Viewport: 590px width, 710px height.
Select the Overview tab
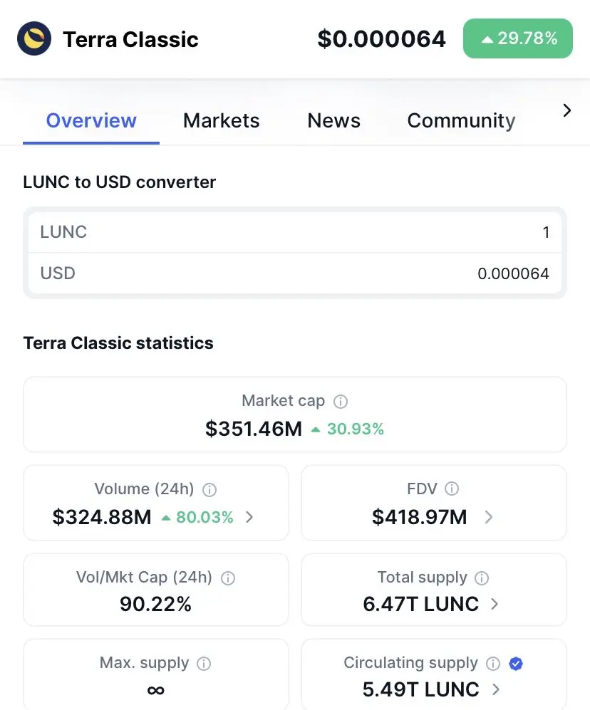point(91,120)
